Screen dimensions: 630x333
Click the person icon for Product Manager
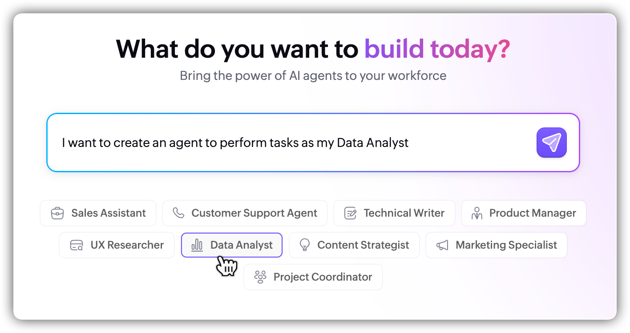477,213
